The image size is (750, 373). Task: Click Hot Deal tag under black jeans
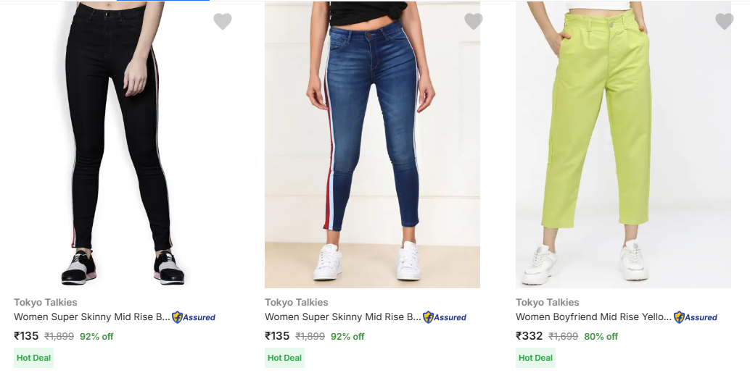[34, 358]
